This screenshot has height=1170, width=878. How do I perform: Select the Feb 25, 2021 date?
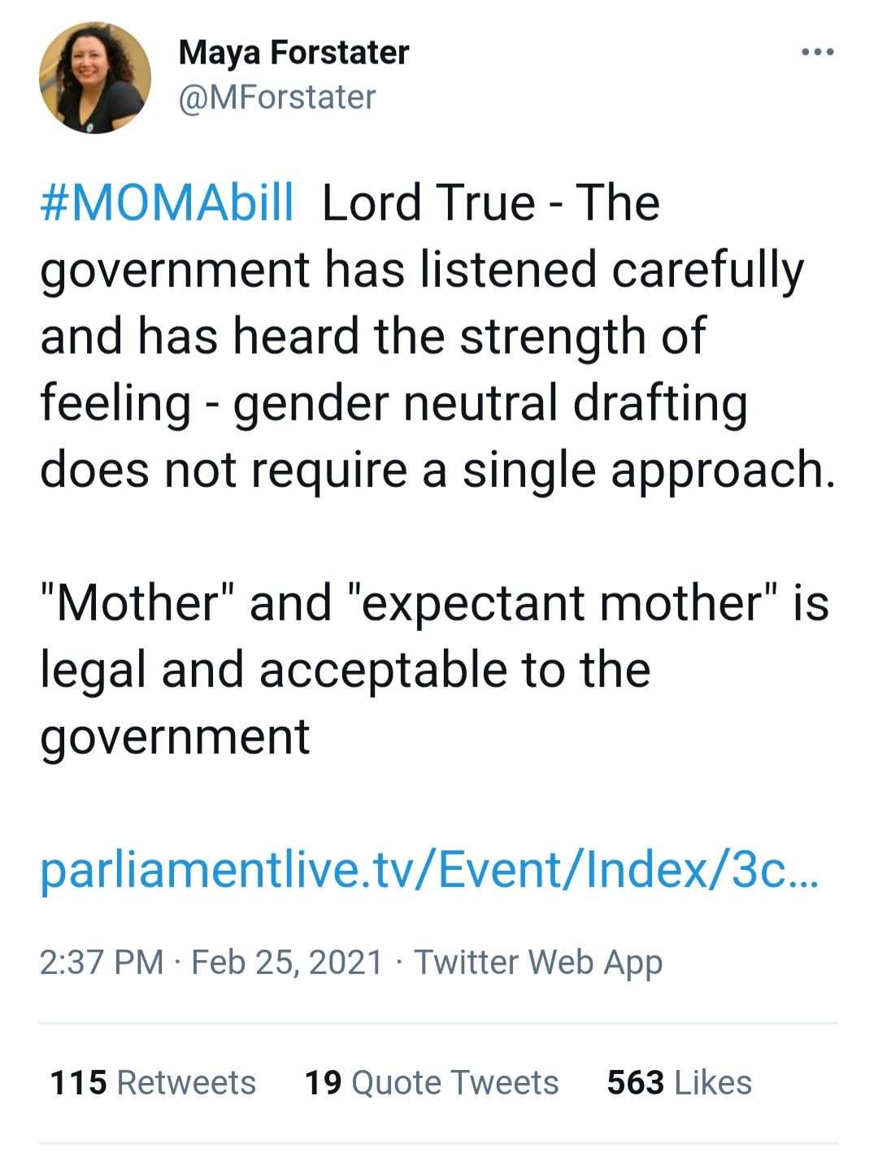click(x=287, y=963)
